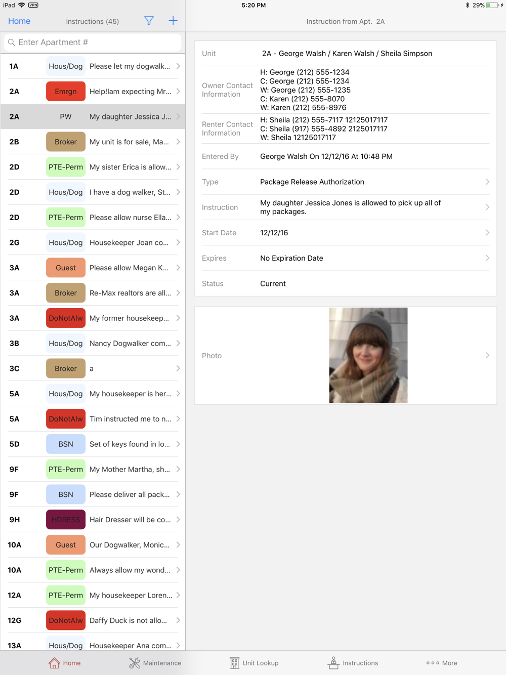Select the PW tag for apartment 2A
This screenshot has height=675, width=506.
point(66,117)
